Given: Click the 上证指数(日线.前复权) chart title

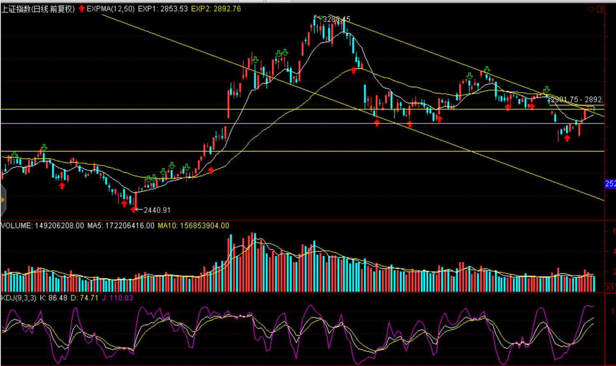Looking at the screenshot, I should point(38,9).
